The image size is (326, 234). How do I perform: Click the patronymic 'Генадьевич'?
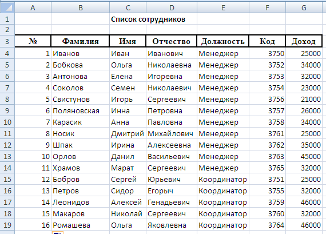coord(172,202)
